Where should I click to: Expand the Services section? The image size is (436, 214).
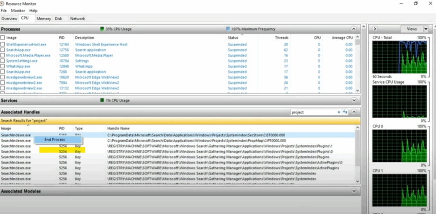(x=353, y=100)
